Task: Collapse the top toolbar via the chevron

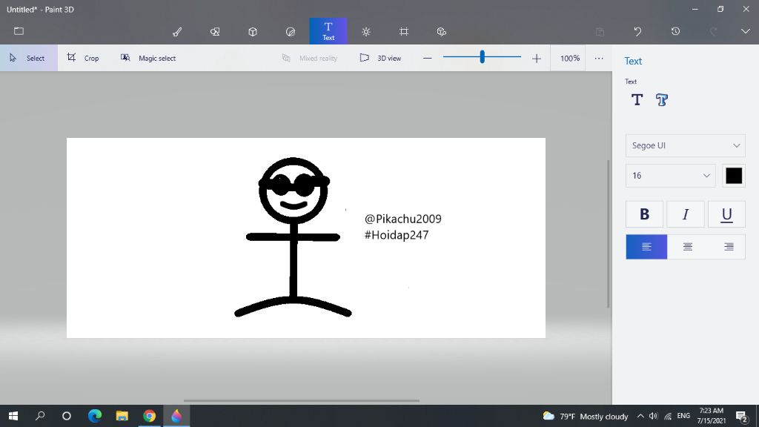Action: [x=744, y=31]
